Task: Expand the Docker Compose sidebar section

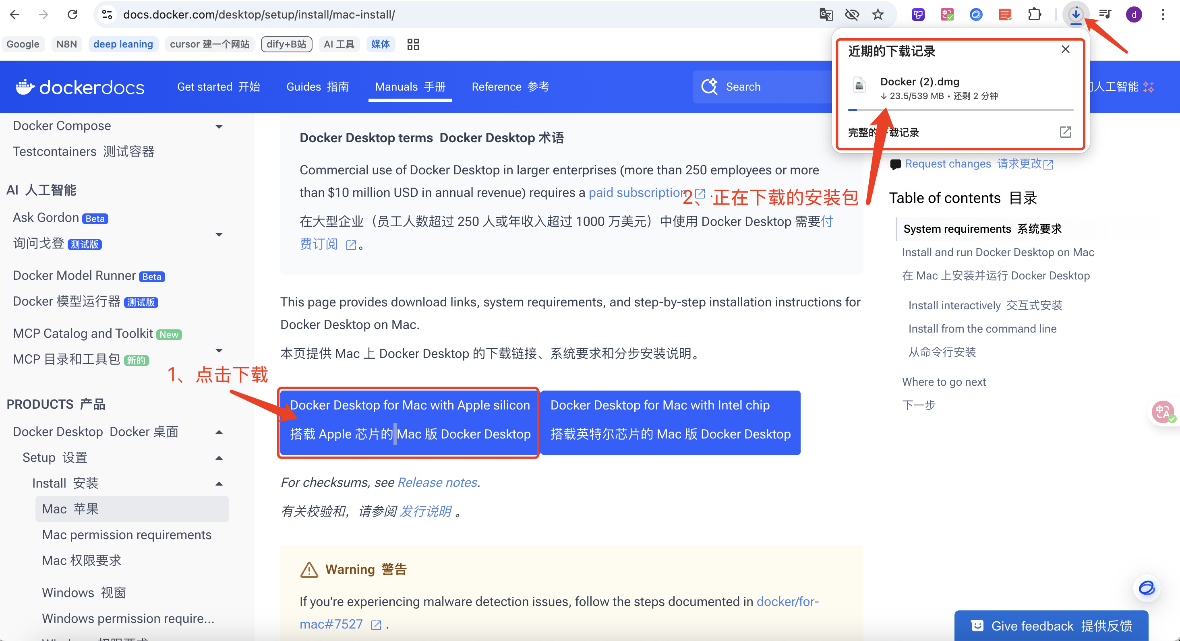Action: [x=219, y=126]
